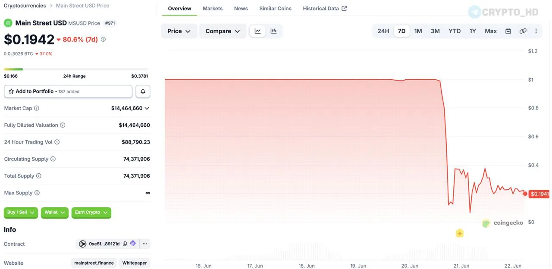Click the $14,464,660 Fully Diluted Valuation value
The image size is (552, 269).
click(135, 125)
